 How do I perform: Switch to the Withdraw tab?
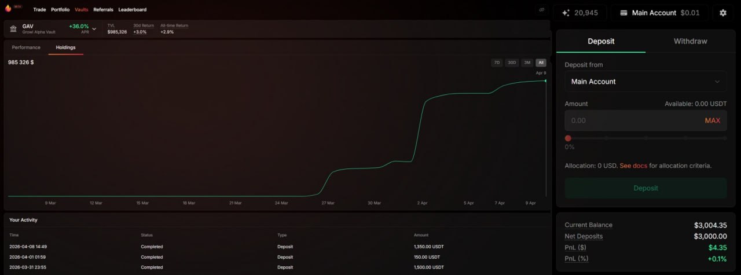click(690, 41)
